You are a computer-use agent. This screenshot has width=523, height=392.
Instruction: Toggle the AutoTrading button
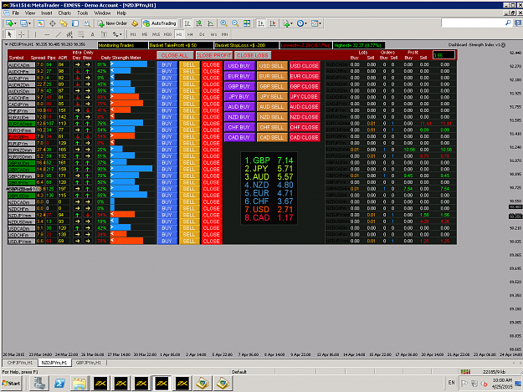click(160, 23)
